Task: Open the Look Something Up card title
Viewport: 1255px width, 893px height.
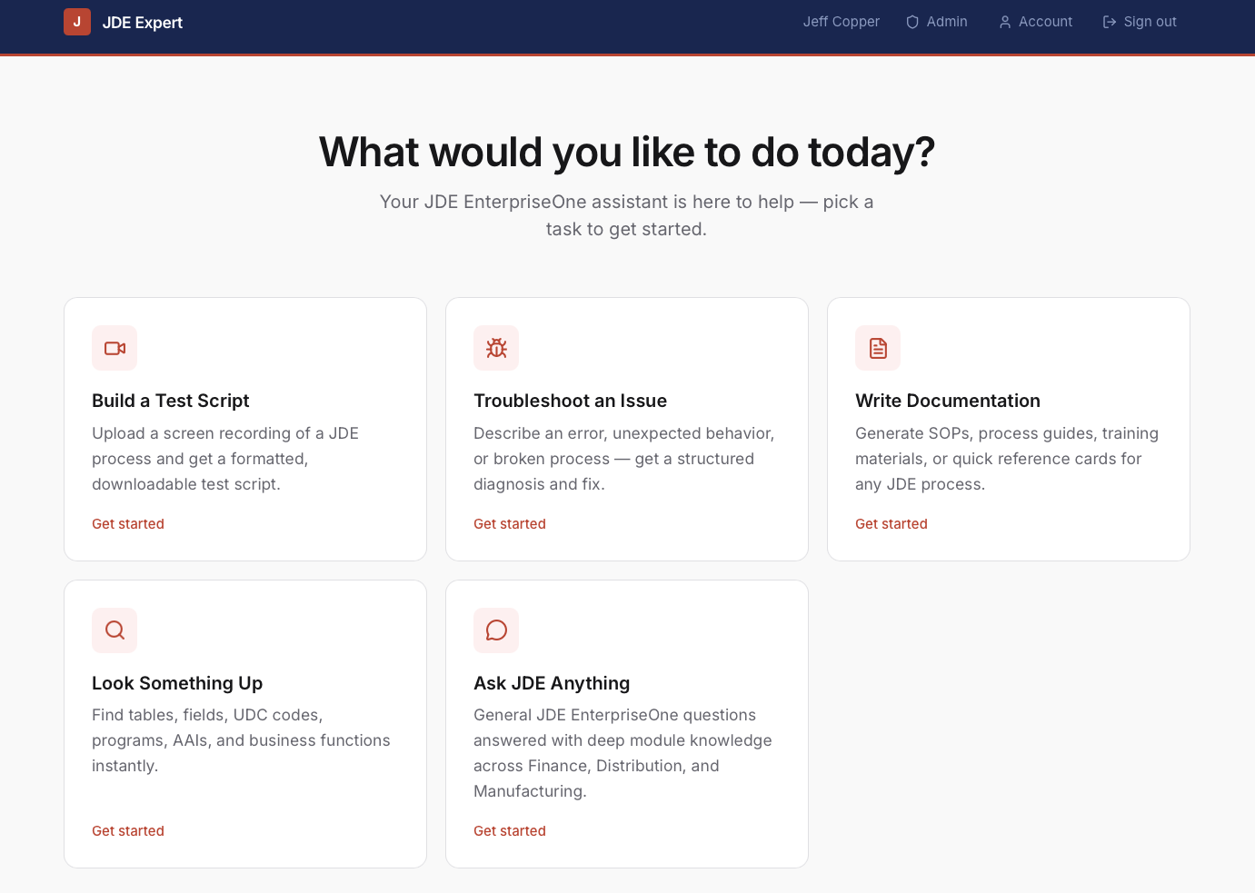Action: click(x=177, y=683)
